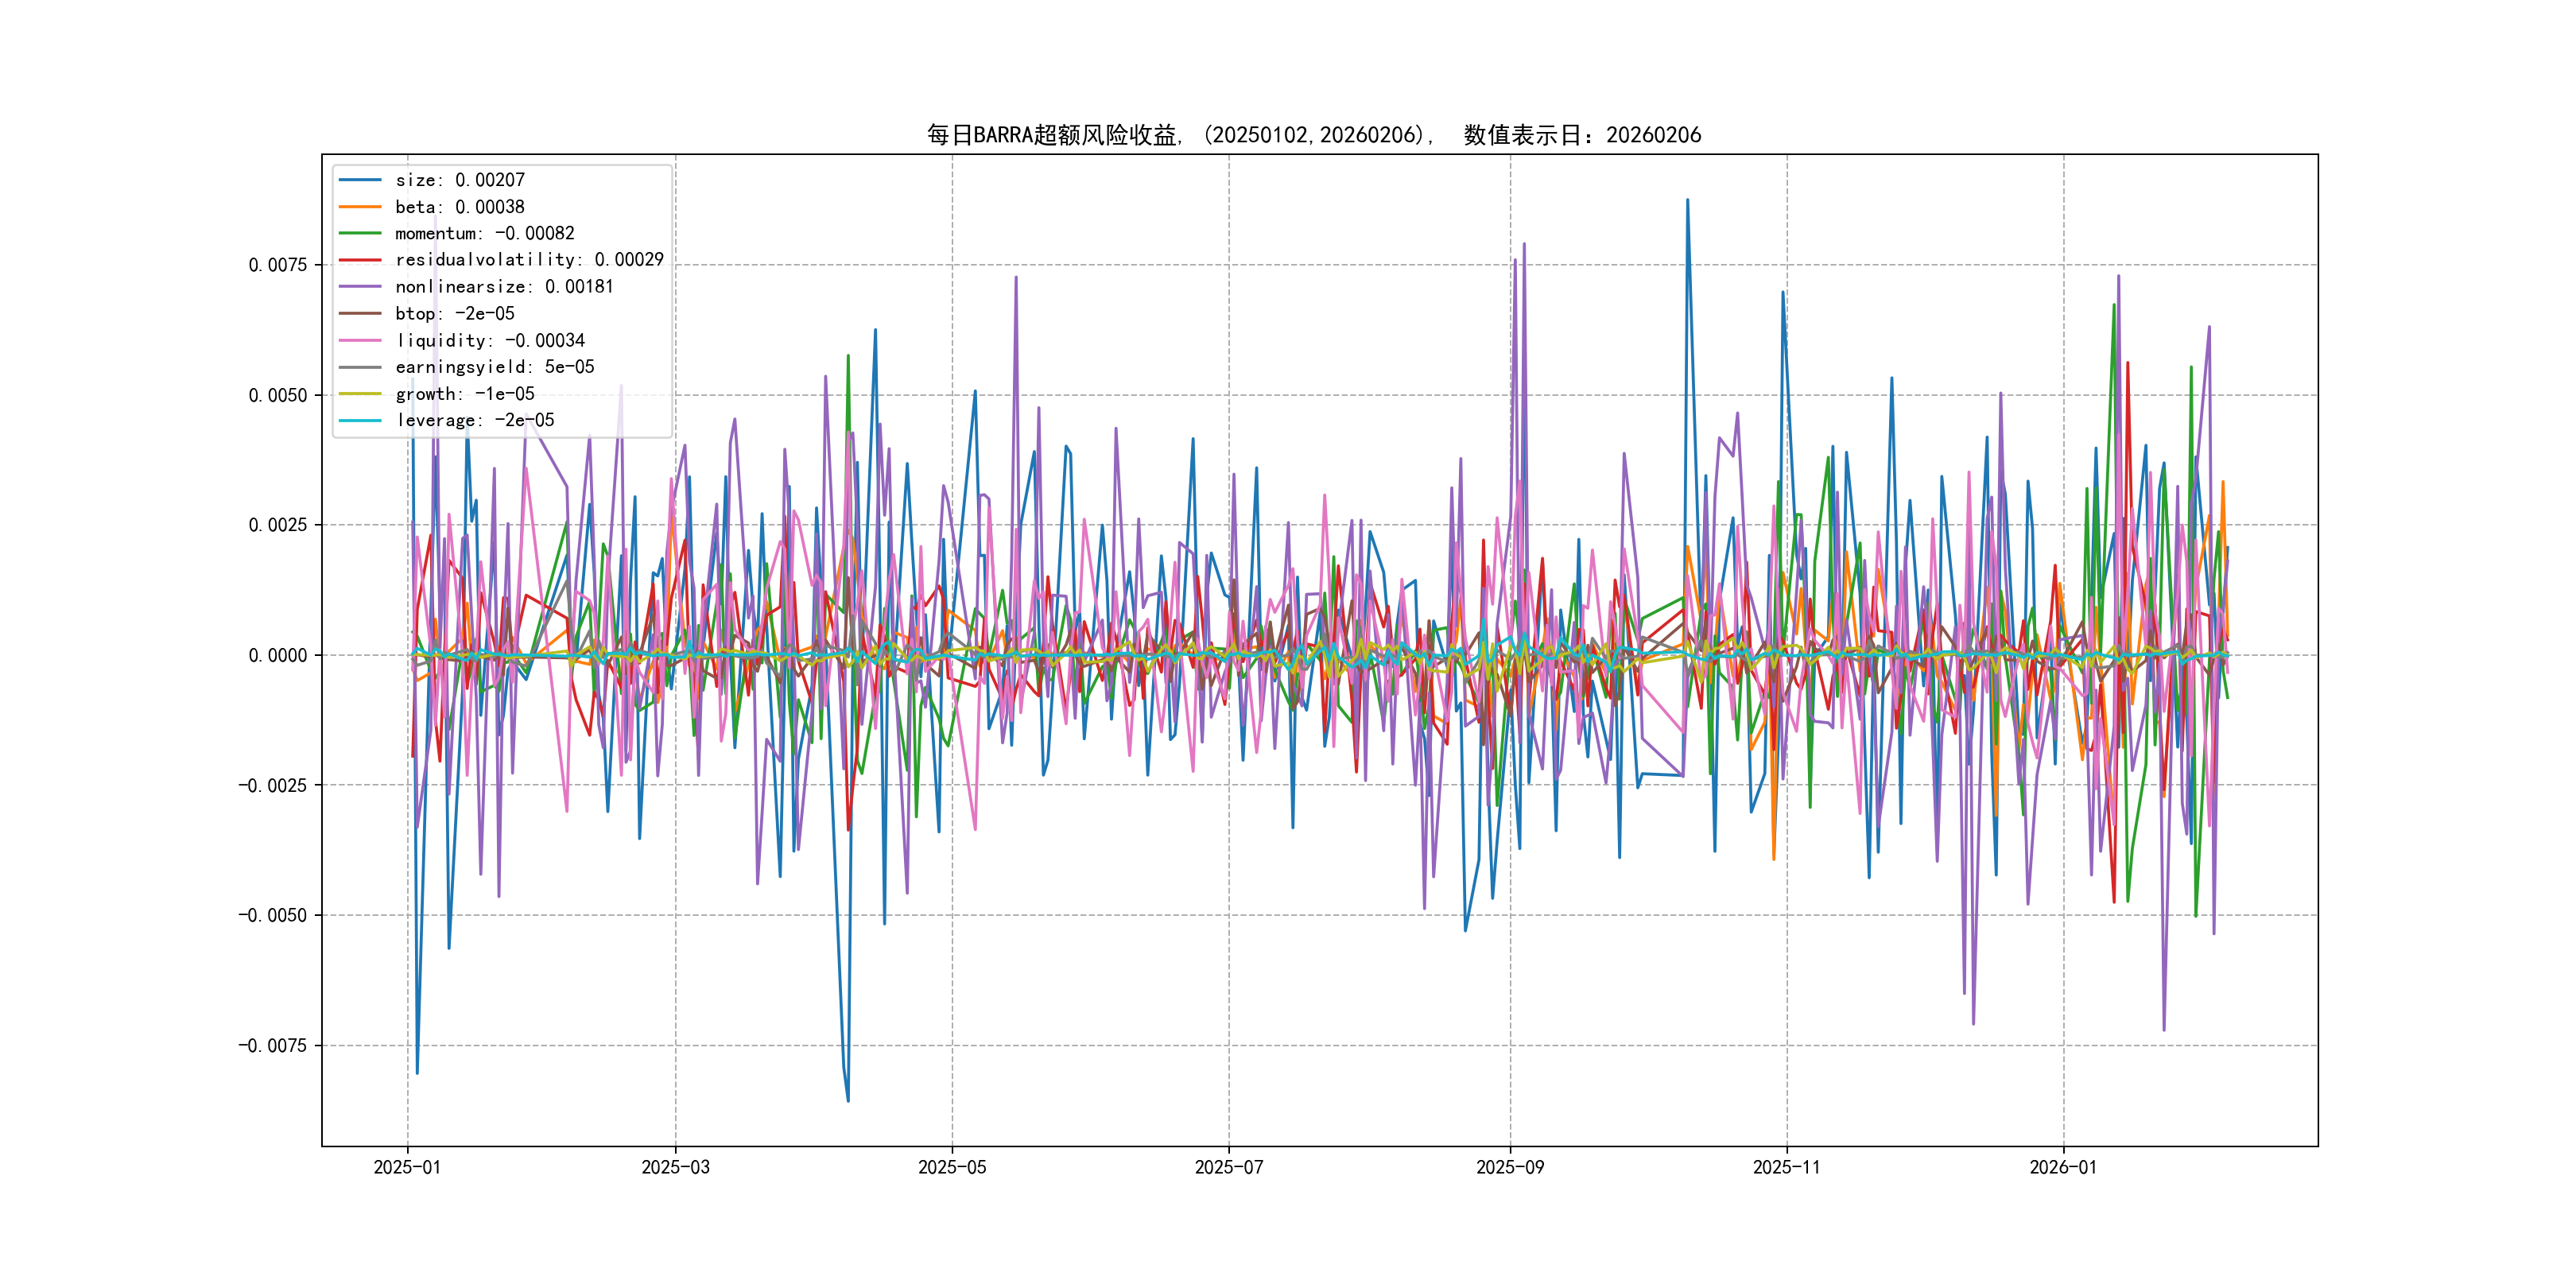Click the red residualvolatility legend line swatch

point(360,260)
